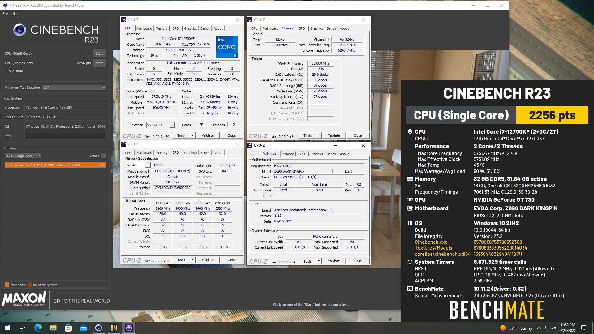Click the network tray icon
Image resolution: width=594 pixels, height=334 pixels.
[547, 328]
